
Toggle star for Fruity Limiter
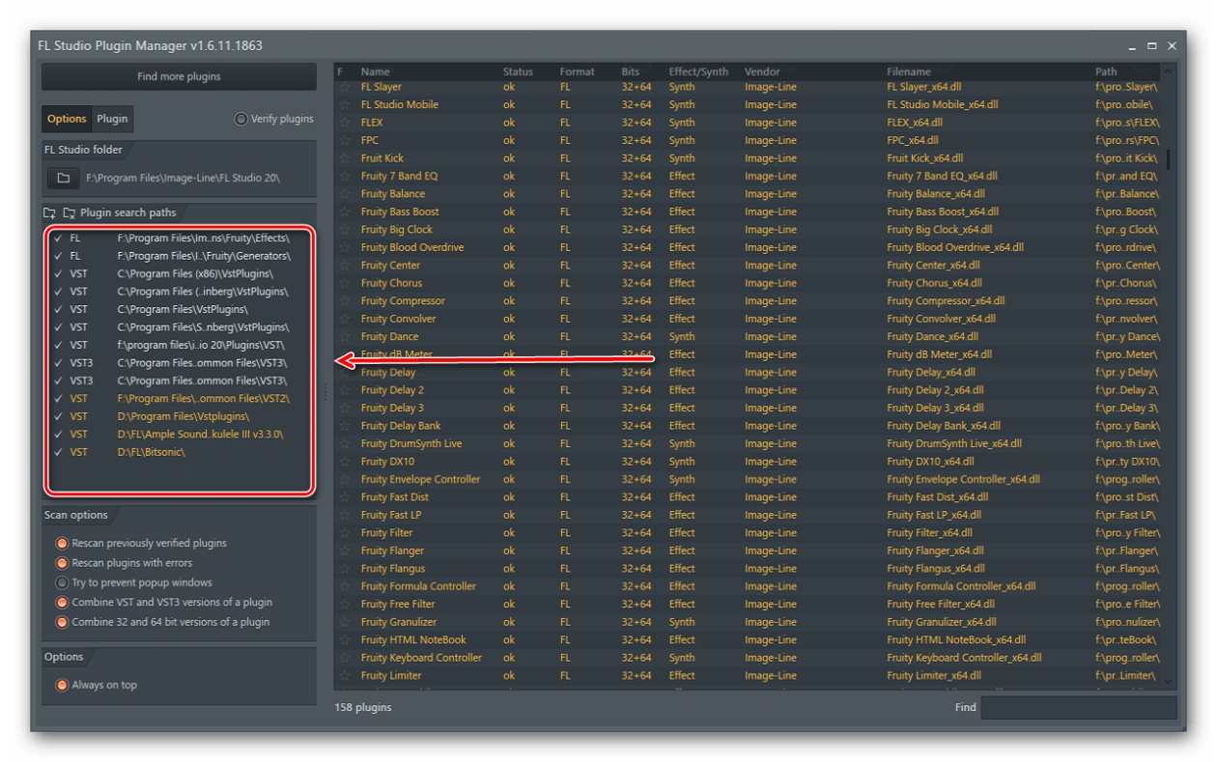(344, 676)
